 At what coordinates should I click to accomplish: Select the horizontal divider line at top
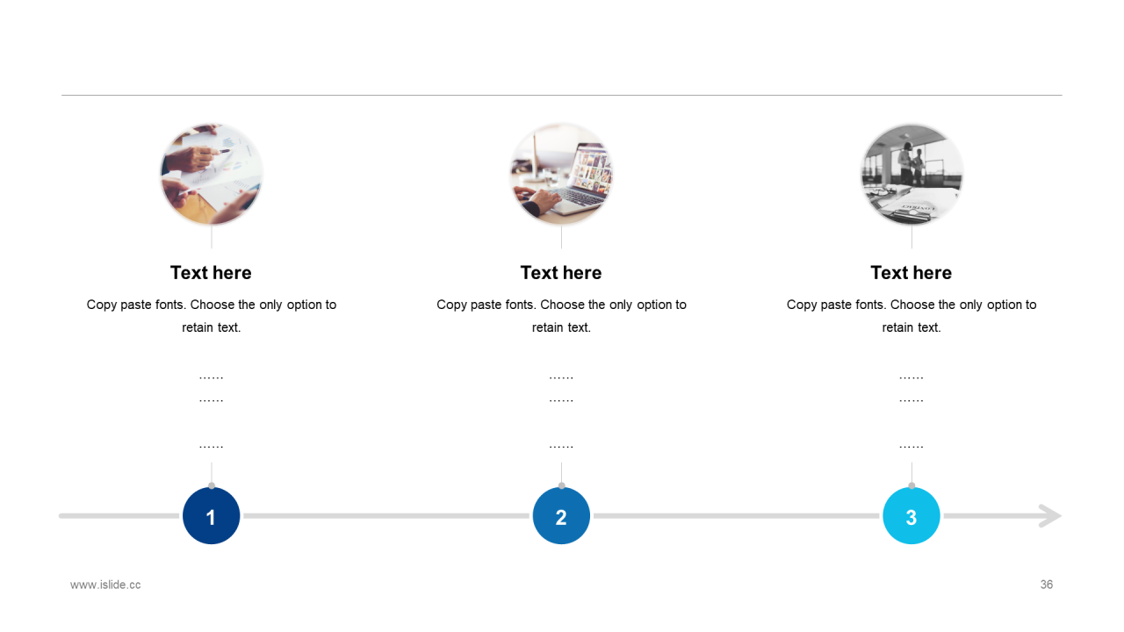point(562,95)
